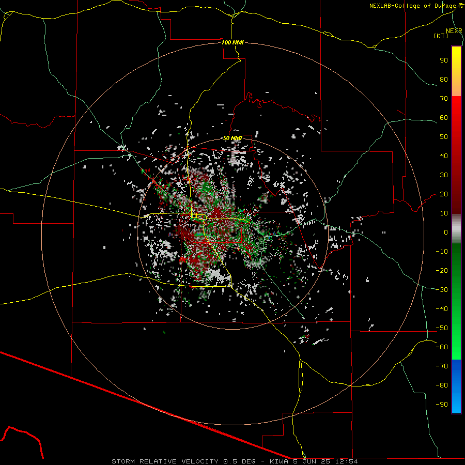Pick the bright green segment near -60
The width and height of the screenshot is (465, 465).
click(456, 348)
